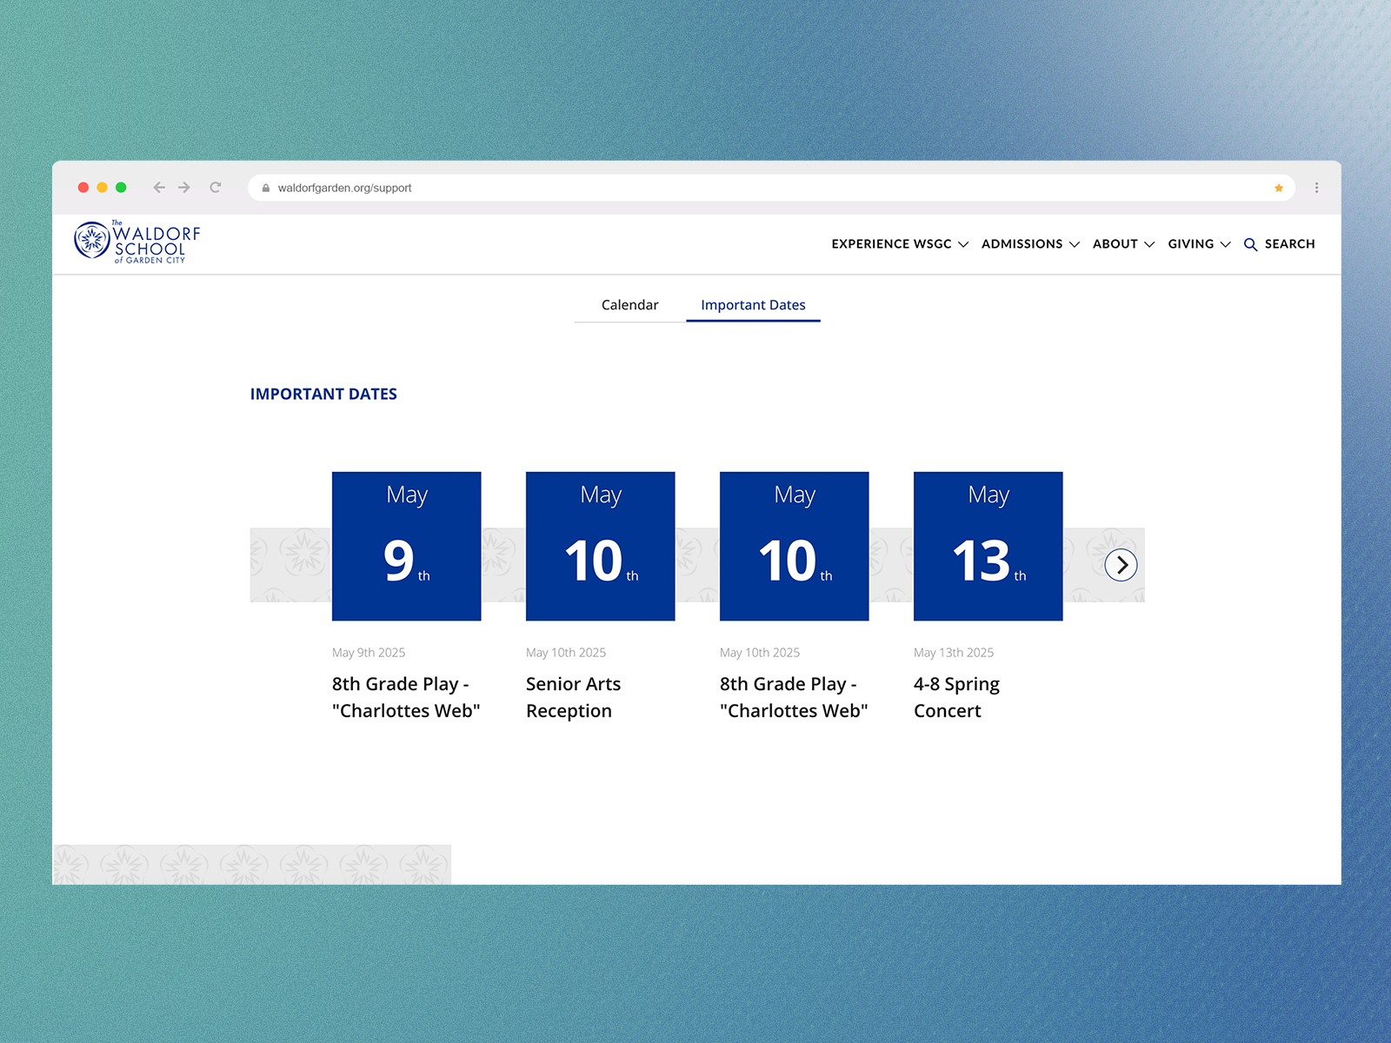Switch to the Calendar tab
Image resolution: width=1391 pixels, height=1043 pixels.
pos(630,305)
